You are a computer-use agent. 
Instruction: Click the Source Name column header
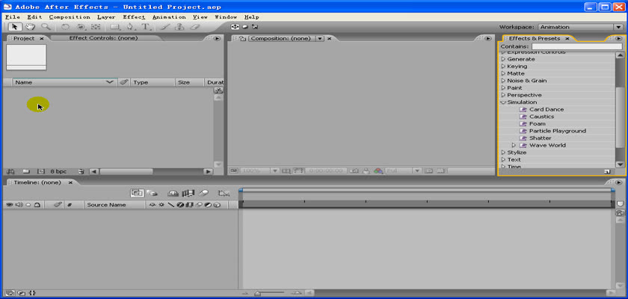coord(115,205)
